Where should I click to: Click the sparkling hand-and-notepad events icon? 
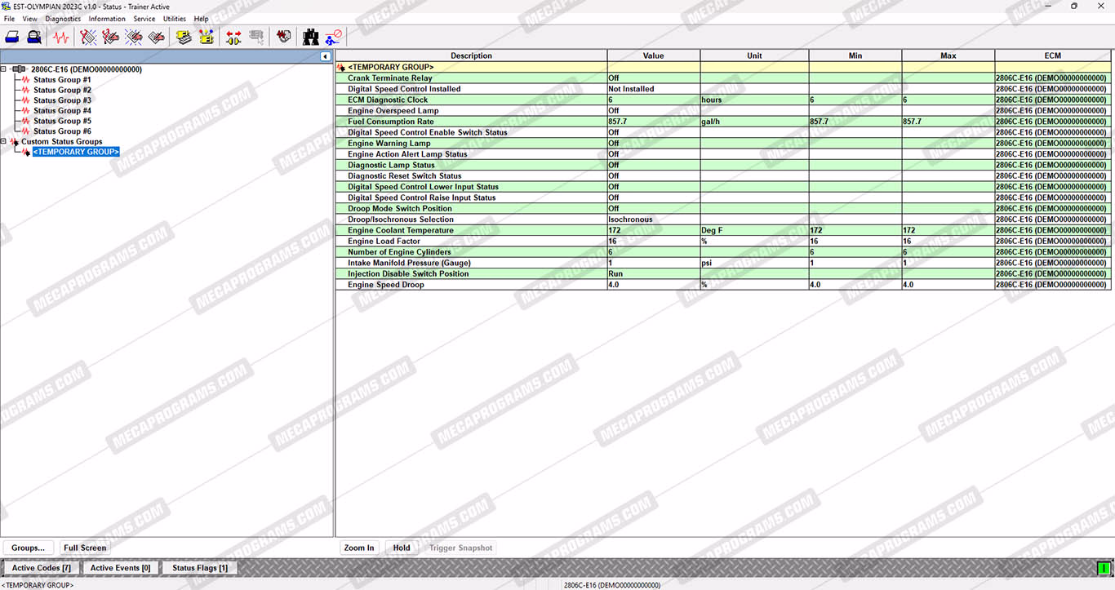coord(133,37)
